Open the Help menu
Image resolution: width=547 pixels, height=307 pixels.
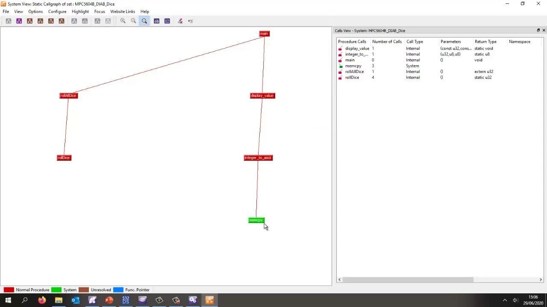click(145, 12)
